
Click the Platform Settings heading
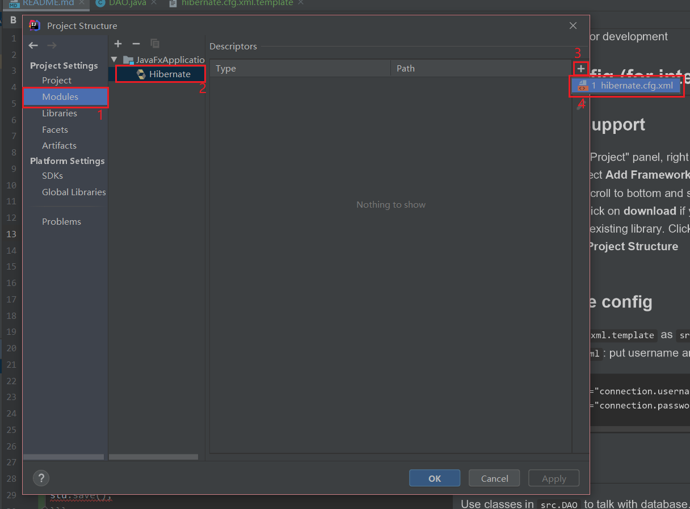(68, 161)
